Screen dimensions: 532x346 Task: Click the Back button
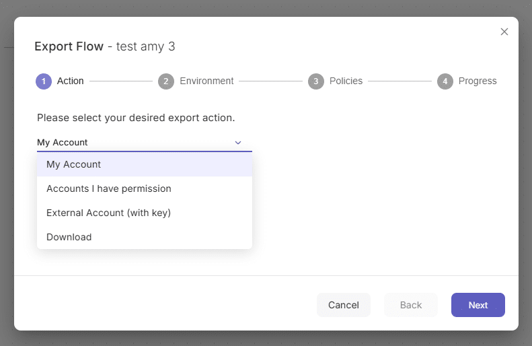410,305
